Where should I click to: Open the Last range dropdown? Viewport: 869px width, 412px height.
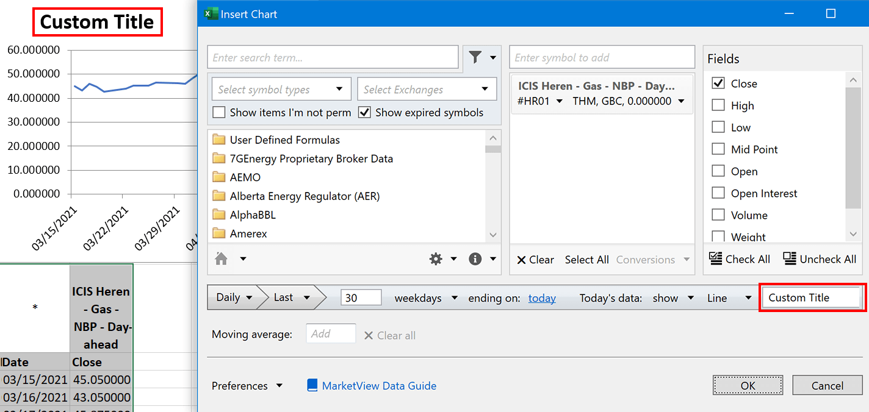pyautogui.click(x=292, y=297)
